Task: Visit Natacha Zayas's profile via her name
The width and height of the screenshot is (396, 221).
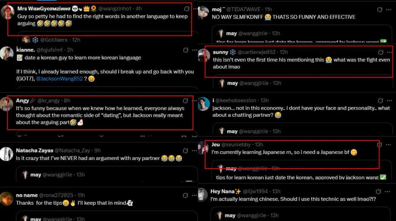Action: point(35,150)
